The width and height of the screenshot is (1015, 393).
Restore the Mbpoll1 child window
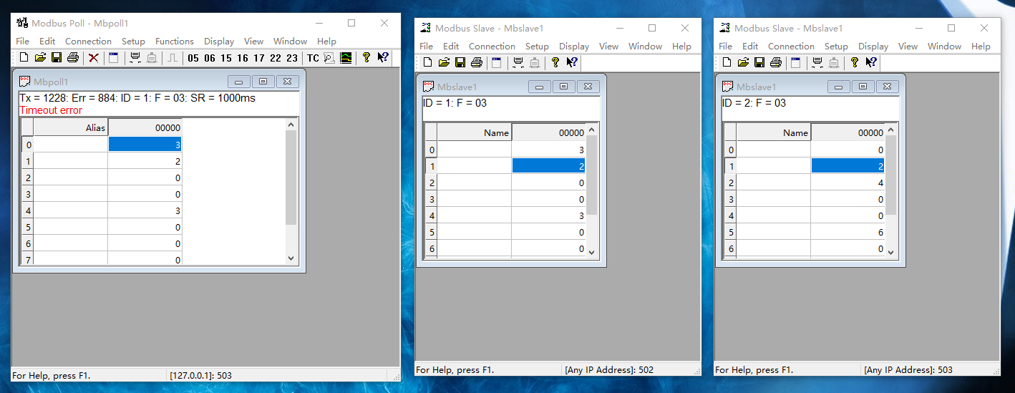(263, 82)
